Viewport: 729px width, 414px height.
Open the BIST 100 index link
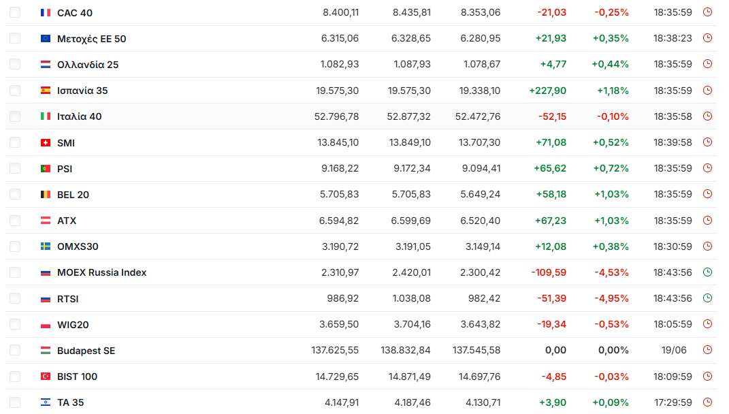(77, 377)
